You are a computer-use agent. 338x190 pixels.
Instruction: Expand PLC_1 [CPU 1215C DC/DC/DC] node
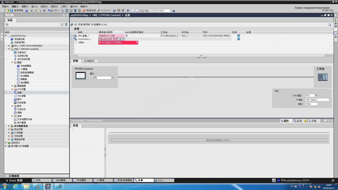click(9, 46)
